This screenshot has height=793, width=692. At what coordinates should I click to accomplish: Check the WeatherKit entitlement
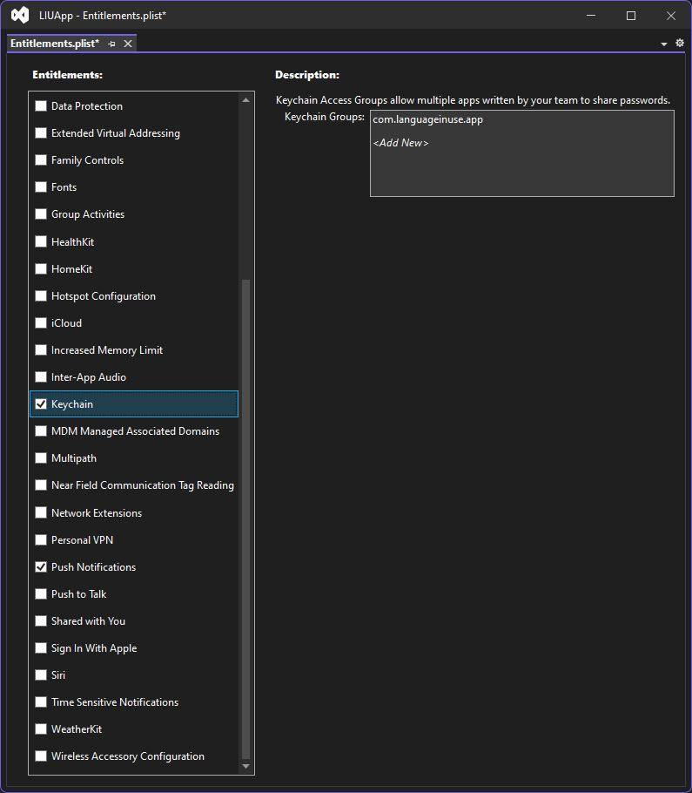[41, 729]
